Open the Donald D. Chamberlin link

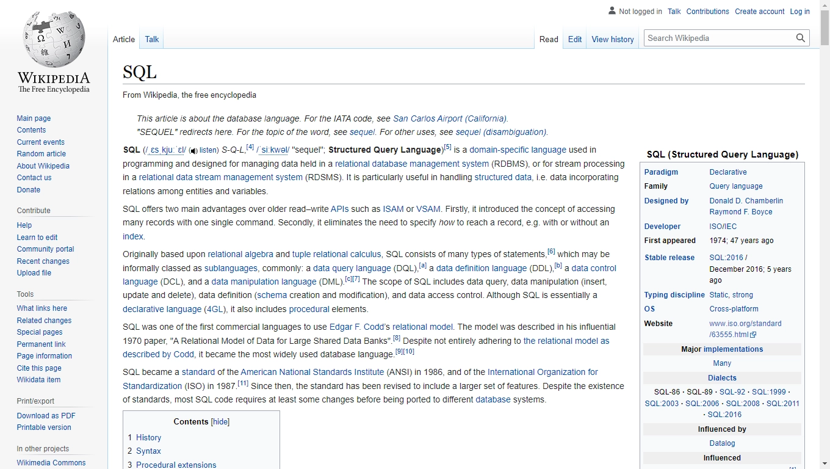tap(746, 200)
